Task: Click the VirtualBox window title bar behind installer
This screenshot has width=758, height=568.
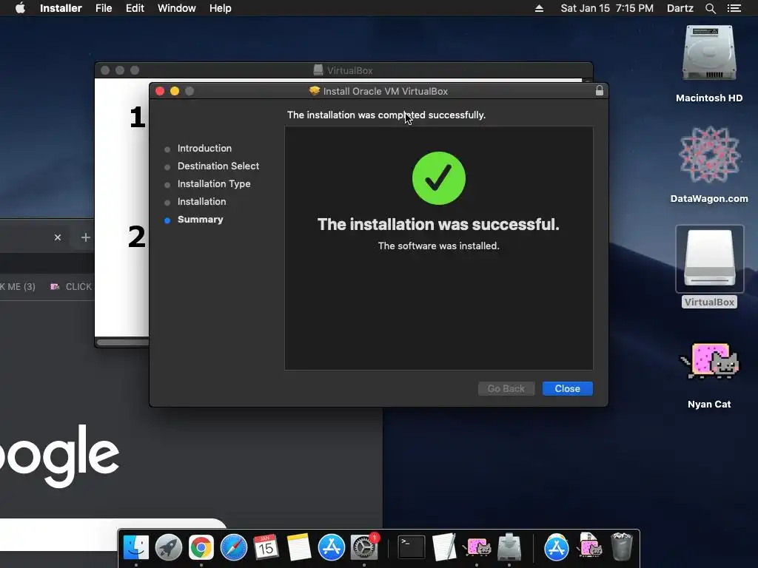Action: tap(343, 70)
